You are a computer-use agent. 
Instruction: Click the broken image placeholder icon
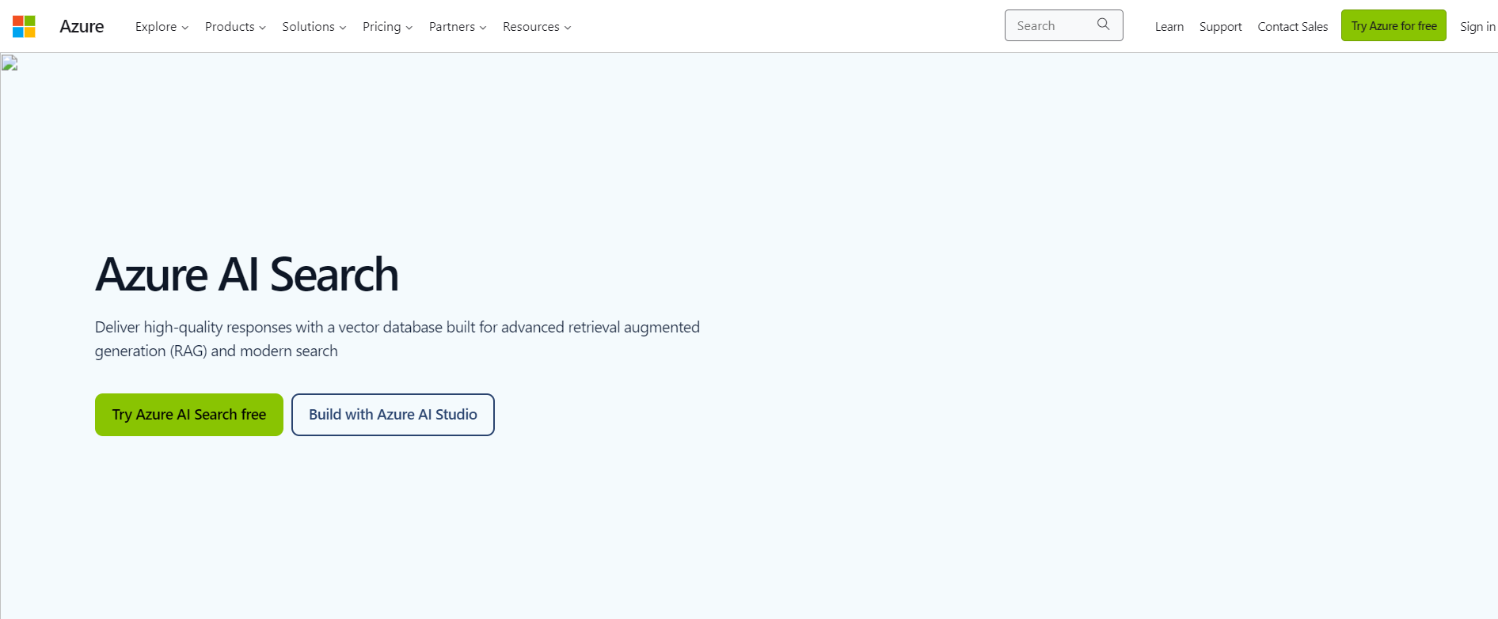tap(10, 63)
